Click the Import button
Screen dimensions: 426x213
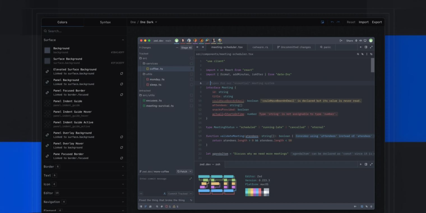pos(364,22)
